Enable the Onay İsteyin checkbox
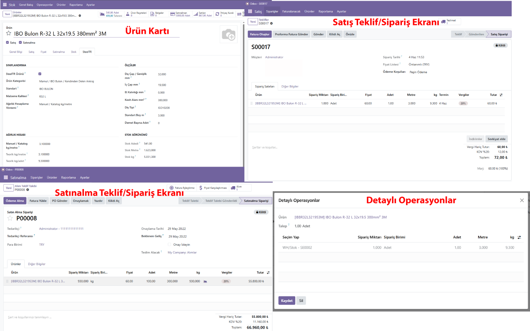The width and height of the screenshot is (530, 331). pyautogui.click(x=170, y=245)
